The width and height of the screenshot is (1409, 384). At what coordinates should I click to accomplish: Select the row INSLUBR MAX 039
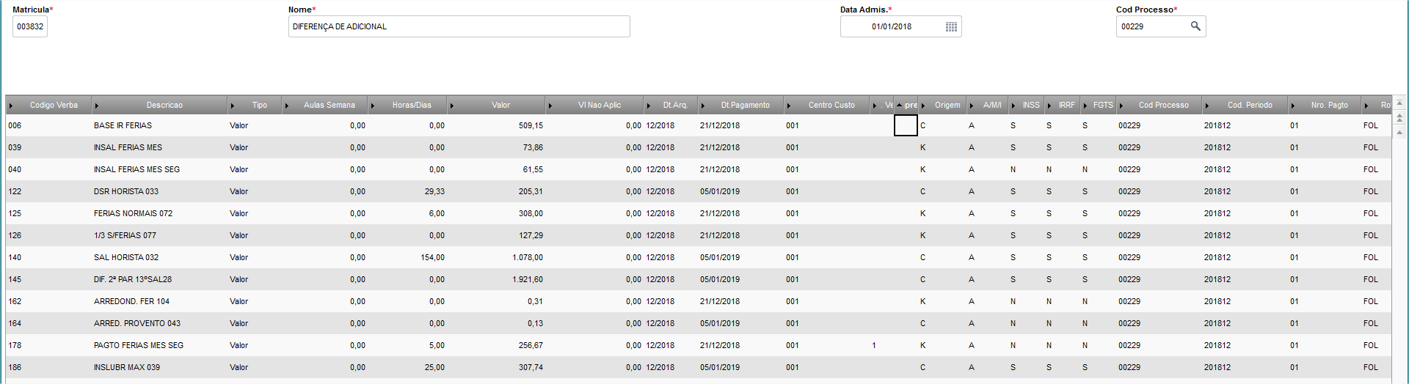coord(698,367)
